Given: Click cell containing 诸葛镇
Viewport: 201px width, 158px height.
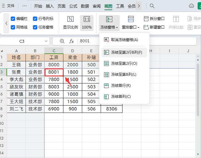Looking at the screenshot, I should [x=16, y=94].
